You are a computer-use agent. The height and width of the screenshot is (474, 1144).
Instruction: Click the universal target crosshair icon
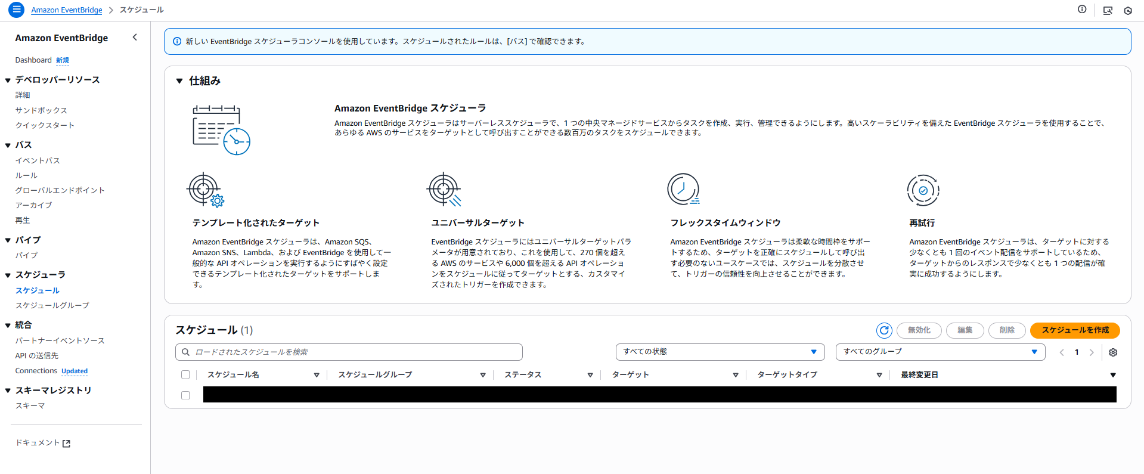coord(444,190)
